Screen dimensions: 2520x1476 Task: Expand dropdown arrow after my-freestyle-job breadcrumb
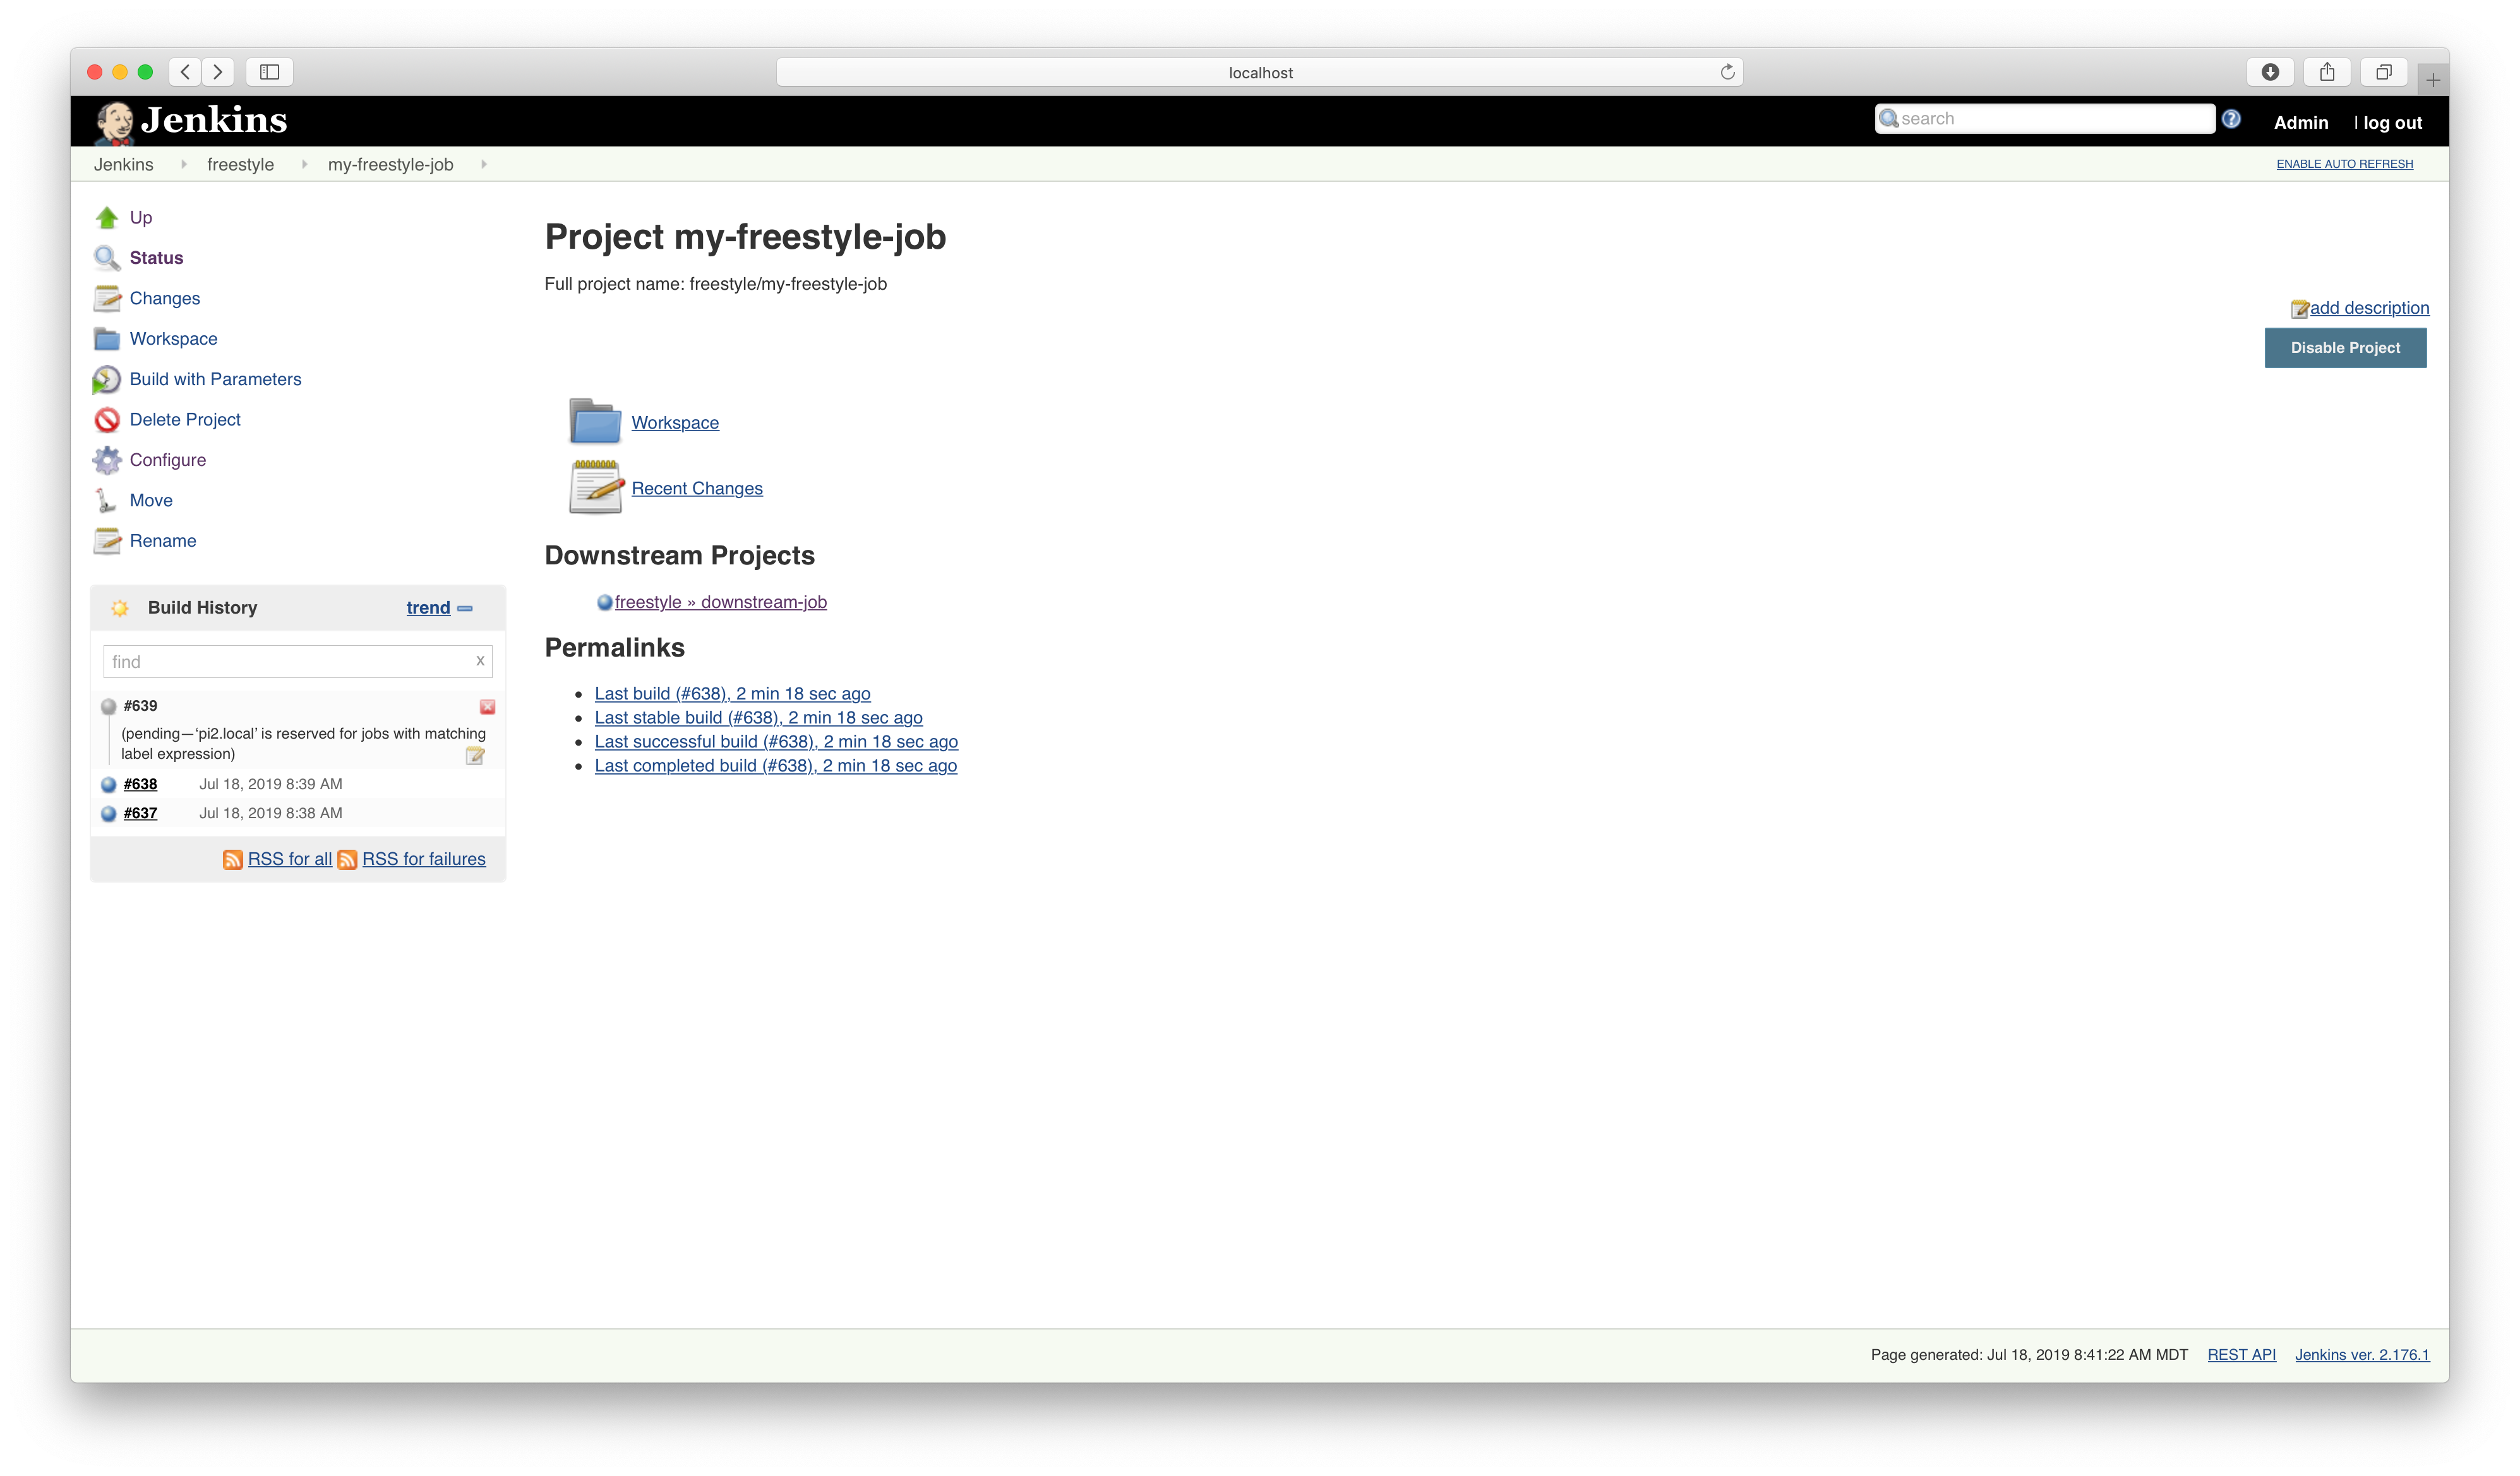pyautogui.click(x=483, y=164)
